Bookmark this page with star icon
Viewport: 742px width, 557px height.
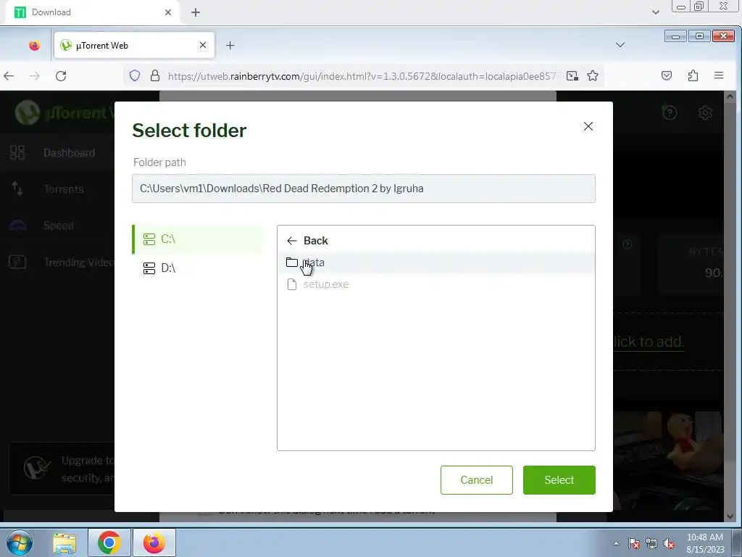593,75
